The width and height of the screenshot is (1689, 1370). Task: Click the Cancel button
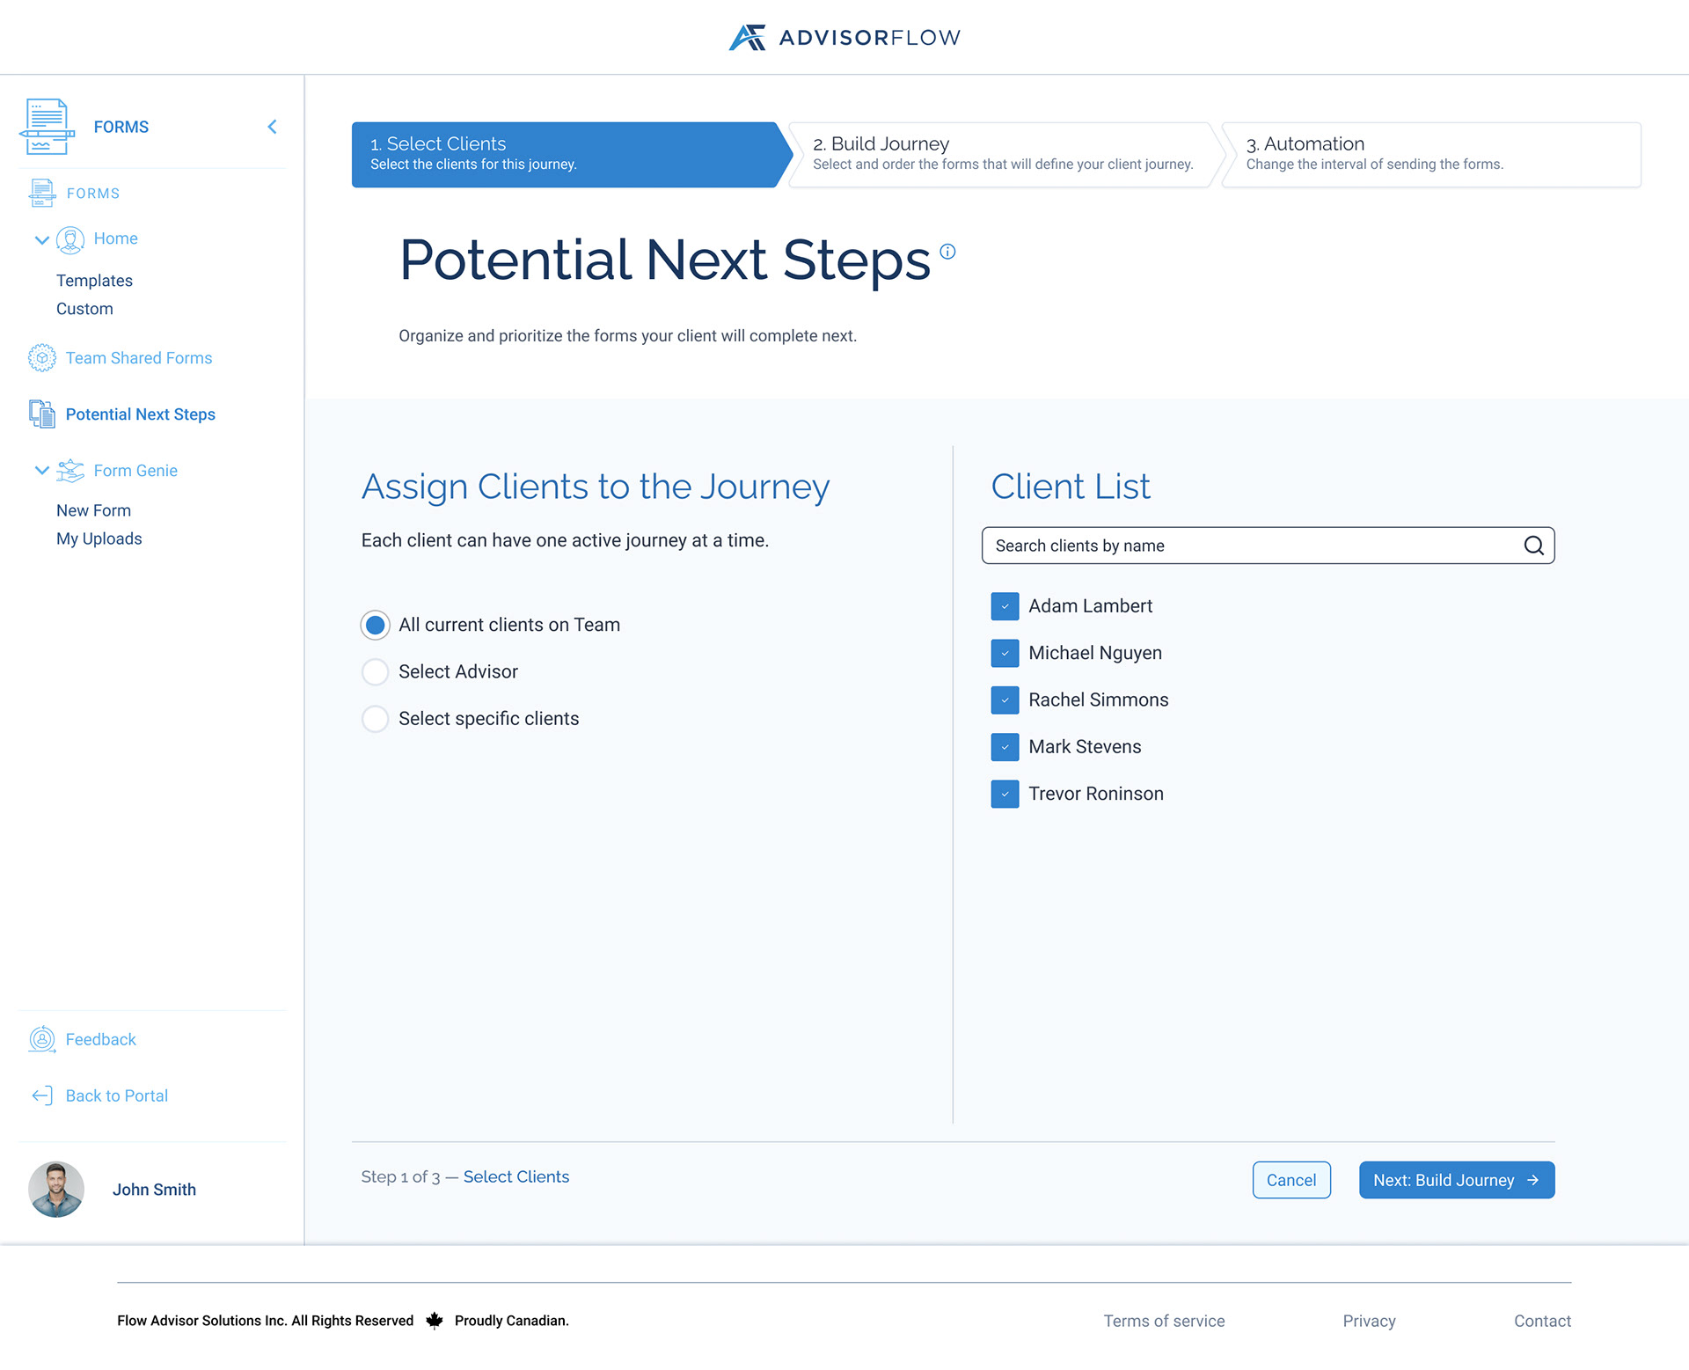[1291, 1180]
